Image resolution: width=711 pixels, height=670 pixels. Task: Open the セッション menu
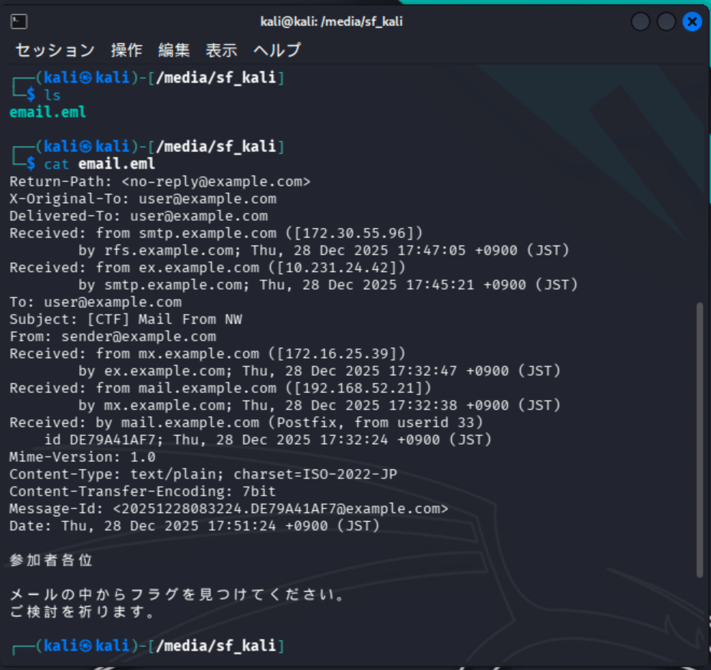[x=53, y=50]
